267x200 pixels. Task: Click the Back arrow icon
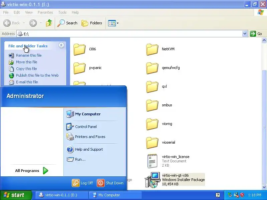click(x=7, y=23)
